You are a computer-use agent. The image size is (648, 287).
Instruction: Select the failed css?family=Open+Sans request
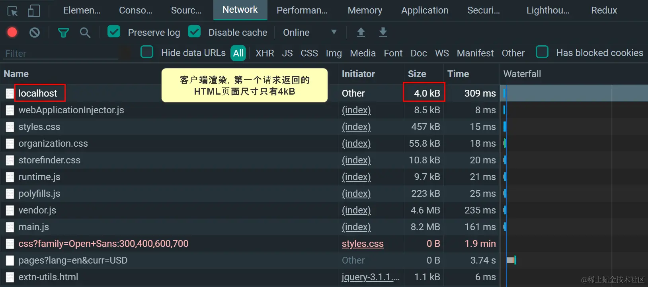(x=103, y=244)
